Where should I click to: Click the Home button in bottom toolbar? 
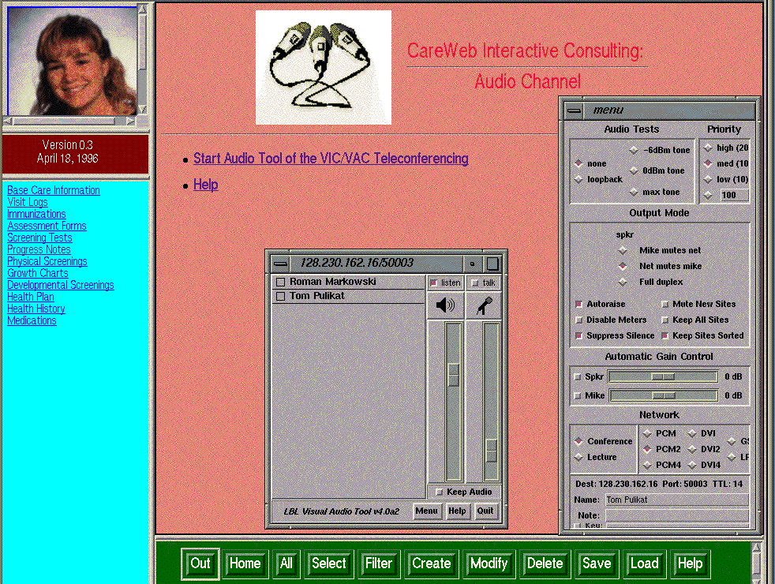[245, 563]
